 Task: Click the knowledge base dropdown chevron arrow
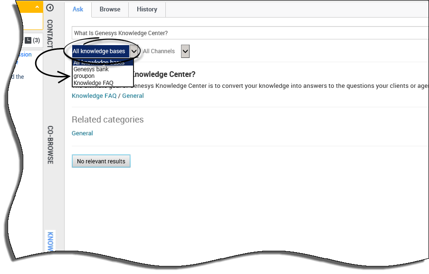click(x=134, y=51)
